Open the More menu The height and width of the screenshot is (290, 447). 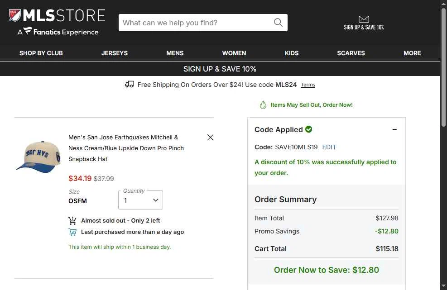point(412,53)
